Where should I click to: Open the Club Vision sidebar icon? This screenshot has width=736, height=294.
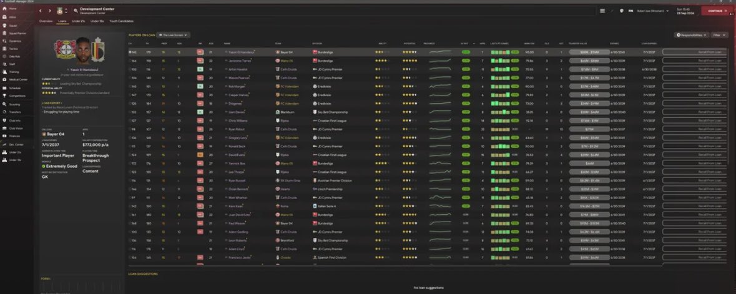[5, 128]
